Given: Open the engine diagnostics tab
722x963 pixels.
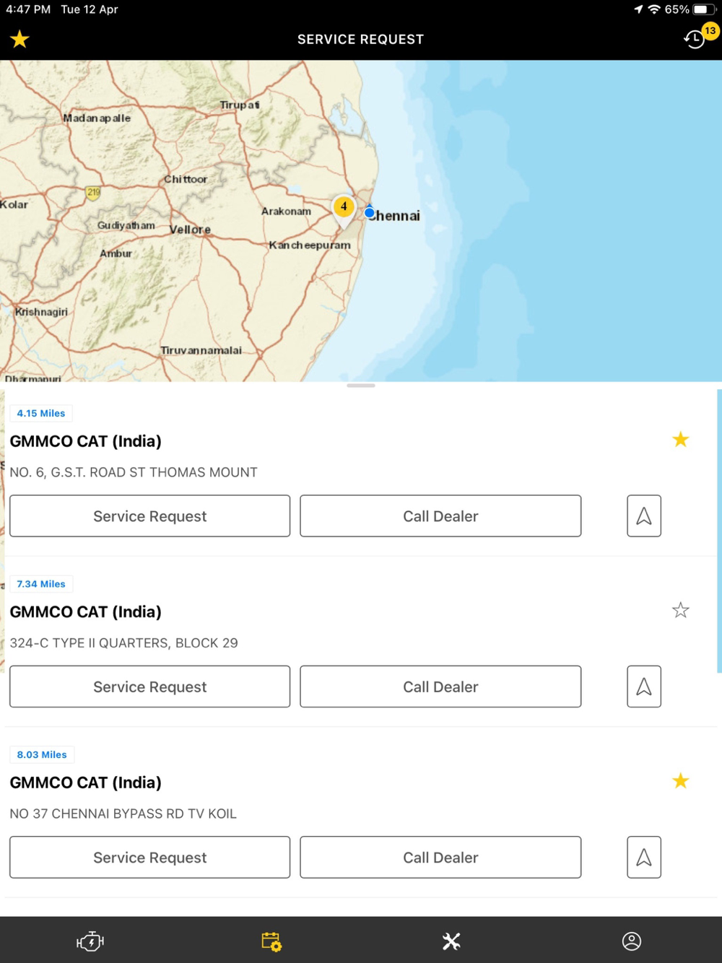Looking at the screenshot, I should tap(90, 941).
